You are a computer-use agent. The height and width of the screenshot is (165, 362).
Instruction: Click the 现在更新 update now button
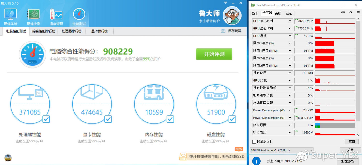(x=347, y=161)
